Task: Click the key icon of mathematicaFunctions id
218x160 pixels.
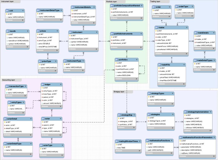Action: point(147,144)
